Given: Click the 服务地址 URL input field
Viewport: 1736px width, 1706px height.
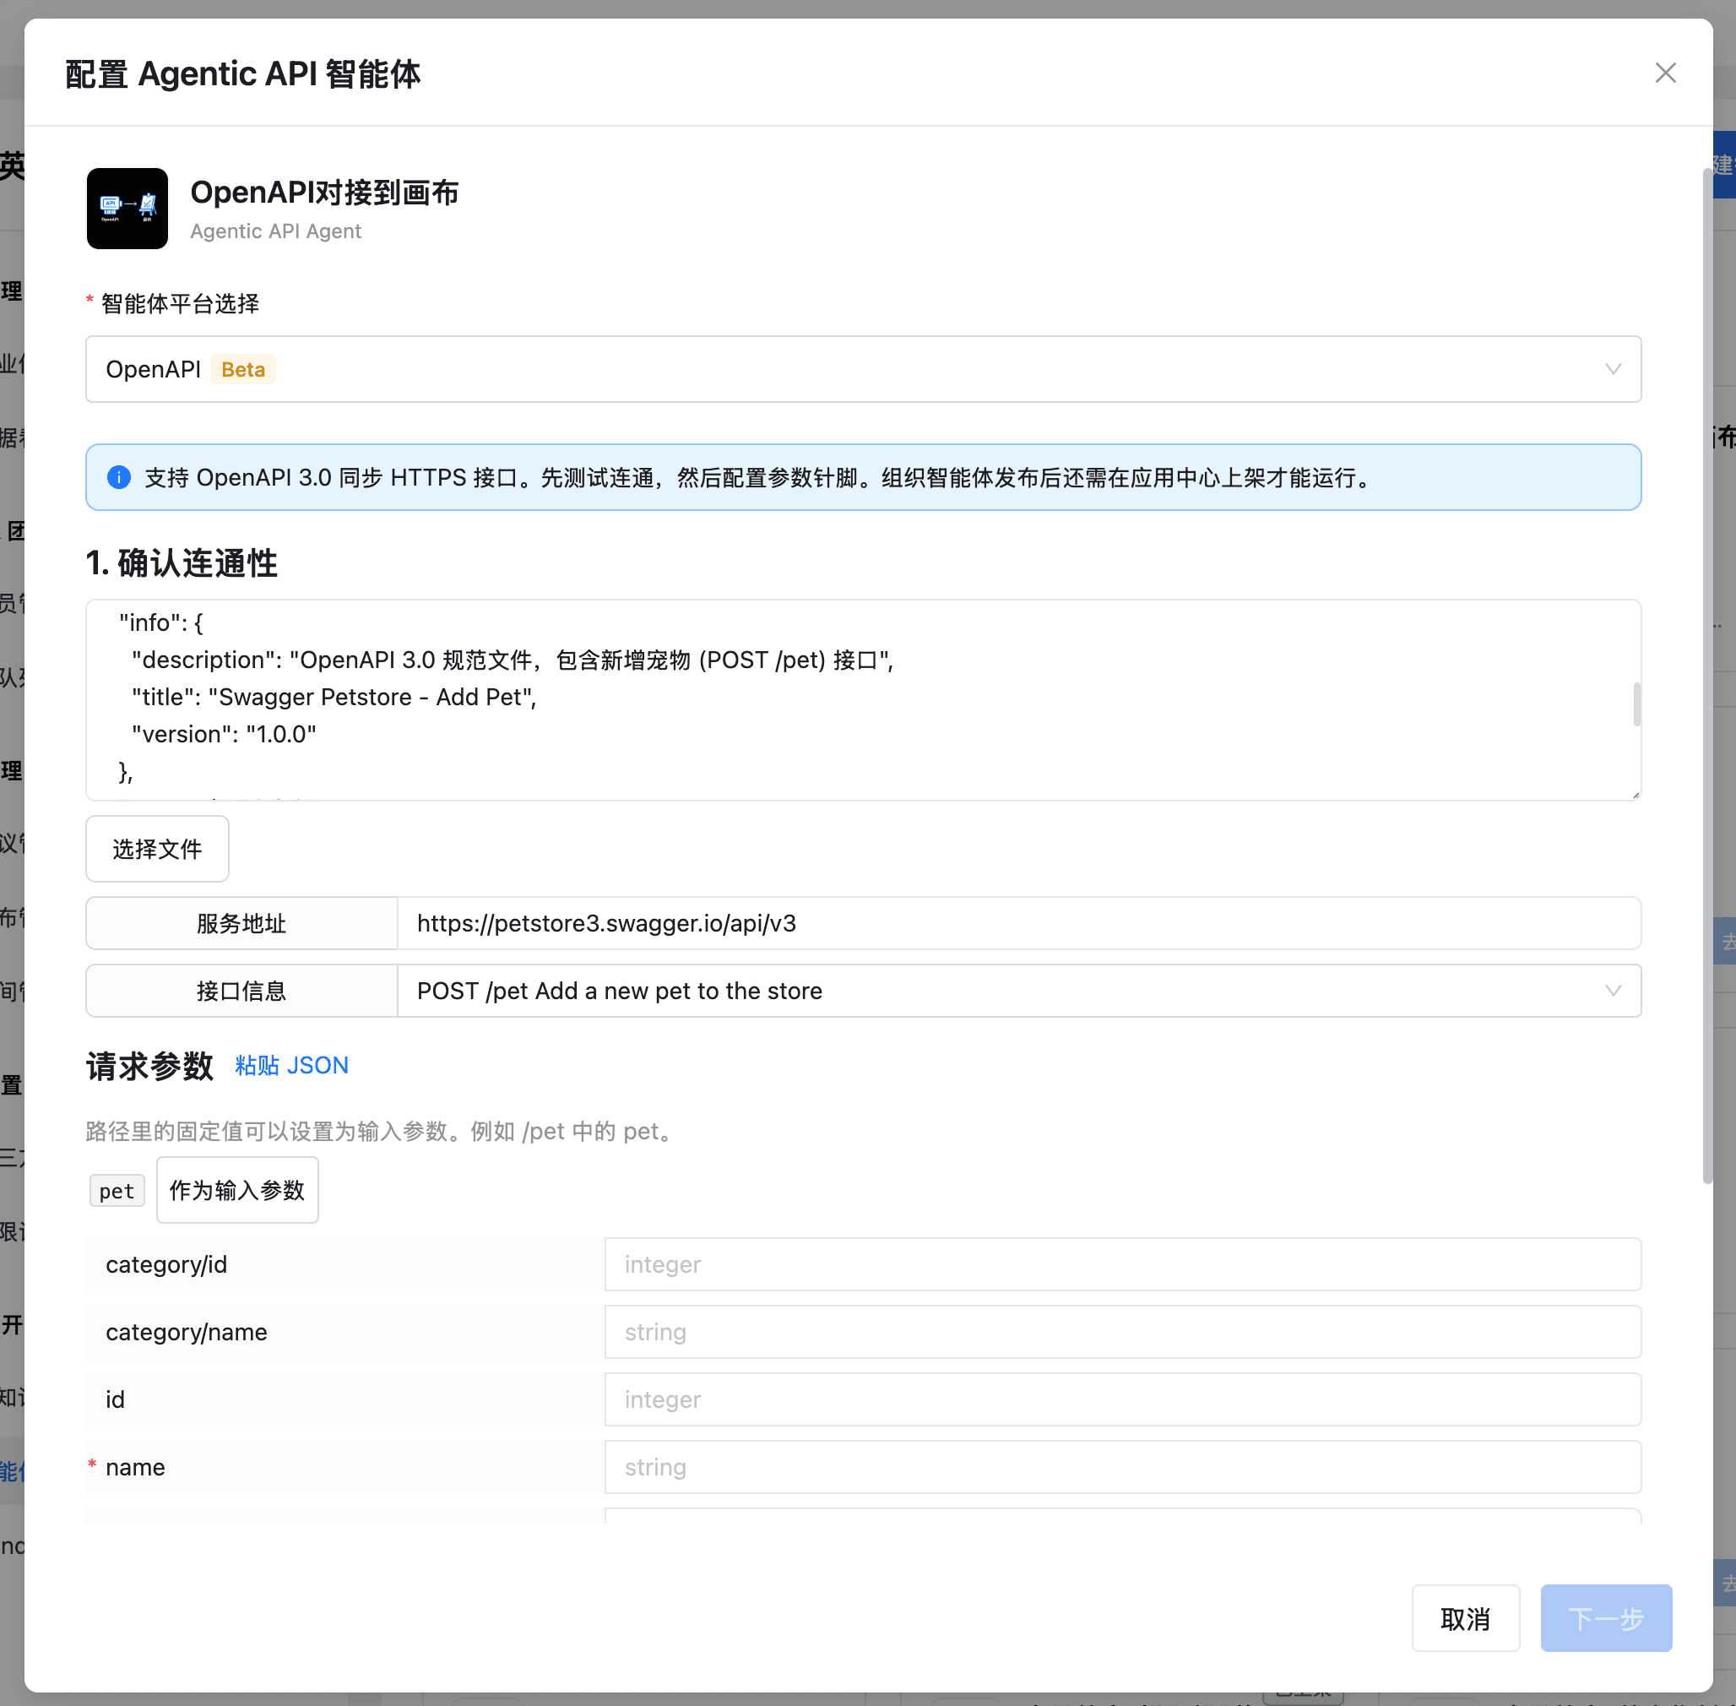Looking at the screenshot, I should [1019, 923].
